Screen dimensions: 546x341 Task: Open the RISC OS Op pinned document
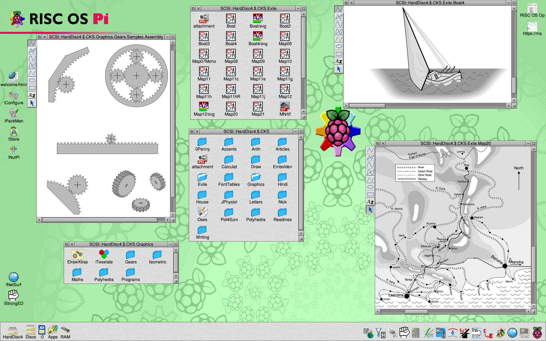(x=532, y=10)
